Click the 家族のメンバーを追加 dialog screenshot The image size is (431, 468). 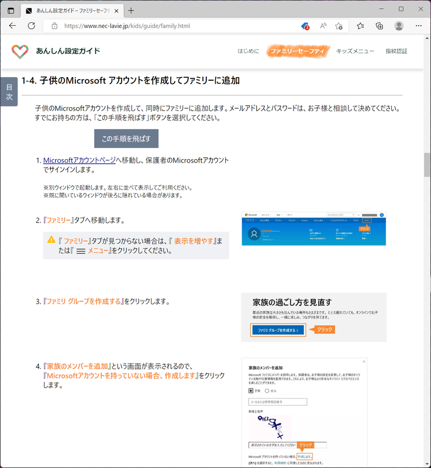(304, 412)
